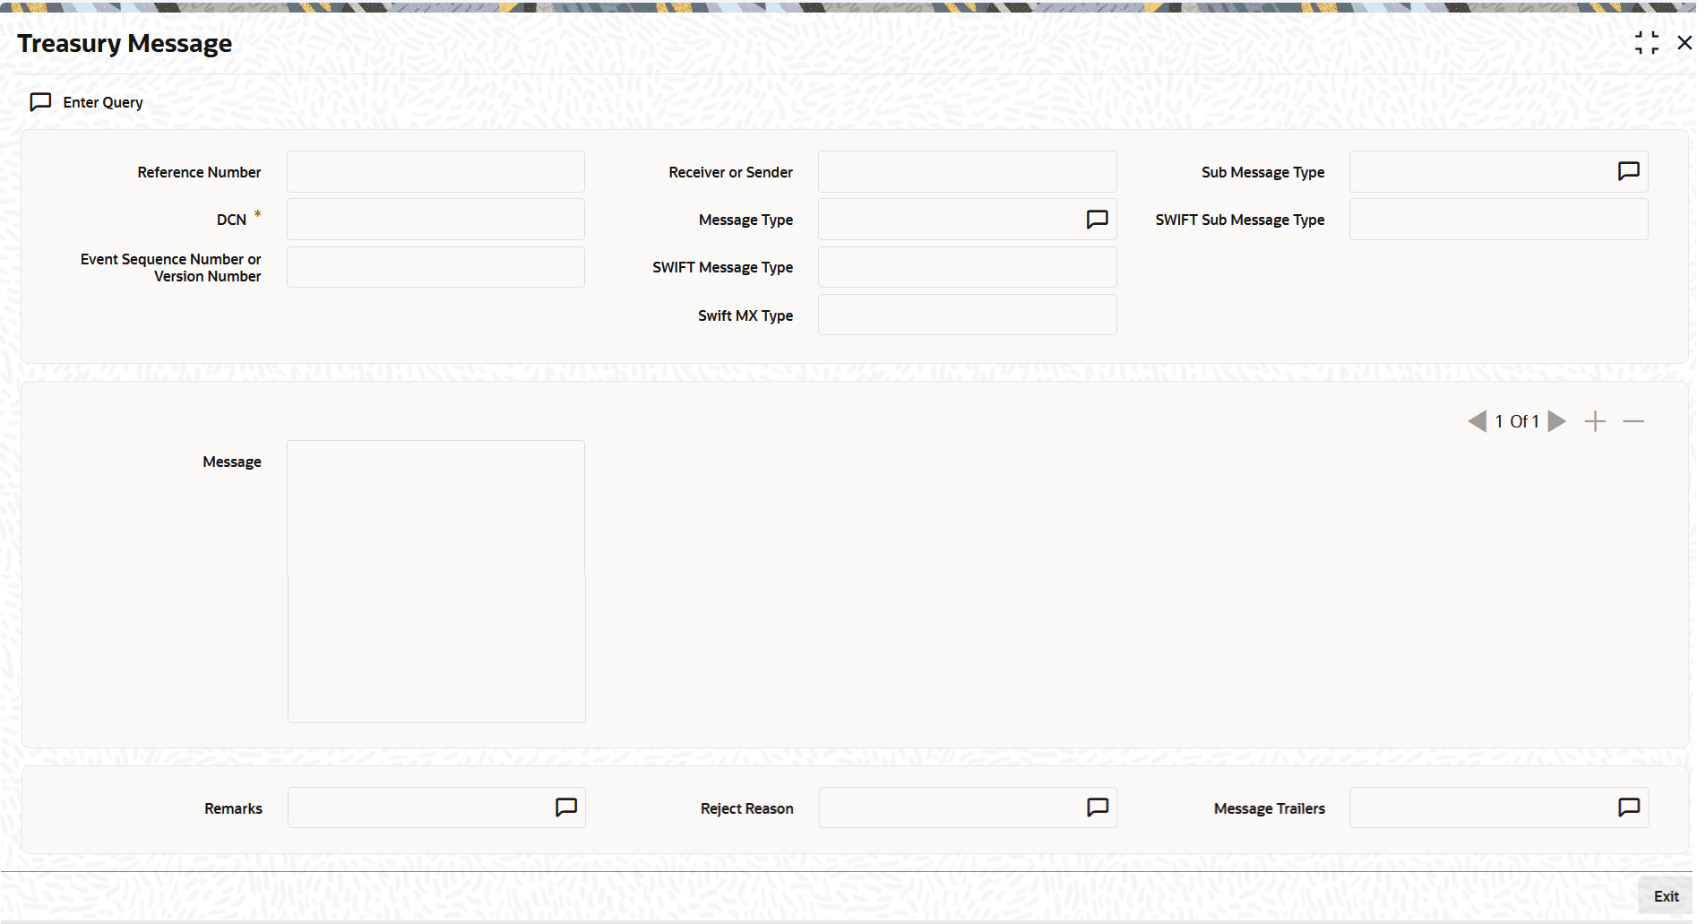Click the '1 Of 1' record counter
The width and height of the screenshot is (1706, 924).
[1517, 421]
